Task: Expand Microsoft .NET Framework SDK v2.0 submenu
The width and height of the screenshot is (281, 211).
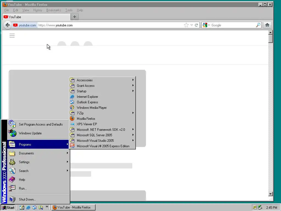Action: point(102,130)
